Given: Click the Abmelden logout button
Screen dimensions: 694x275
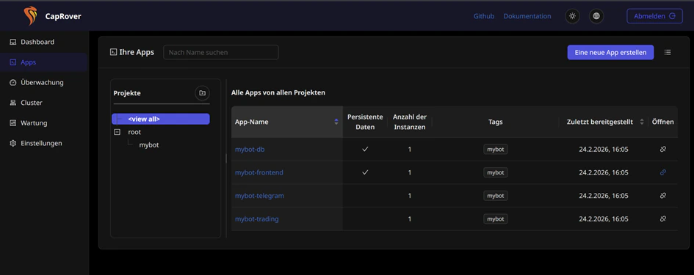Looking at the screenshot, I should pyautogui.click(x=654, y=16).
